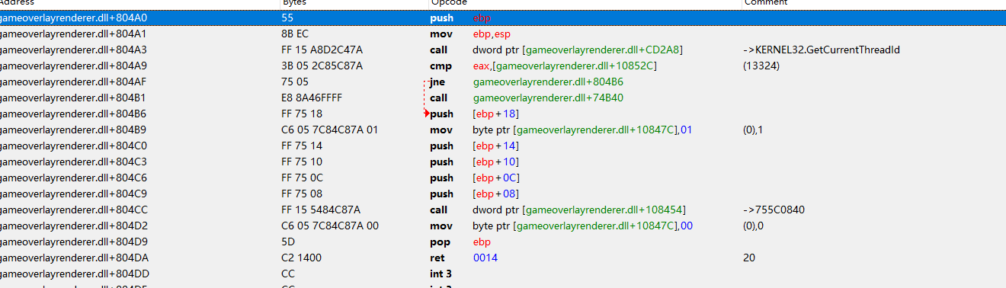Click the Comment column header
This screenshot has height=288, width=1006.
(x=766, y=3)
